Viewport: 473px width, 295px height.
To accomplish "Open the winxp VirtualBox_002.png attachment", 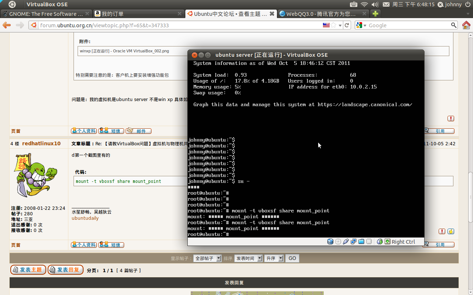I will tap(125, 51).
